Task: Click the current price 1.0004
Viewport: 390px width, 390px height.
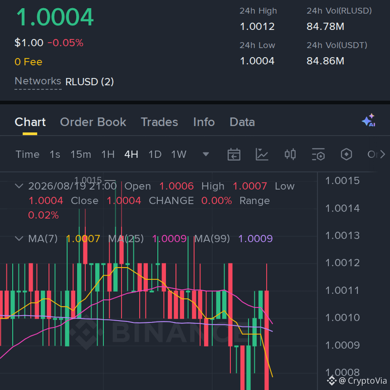Action: tap(55, 17)
